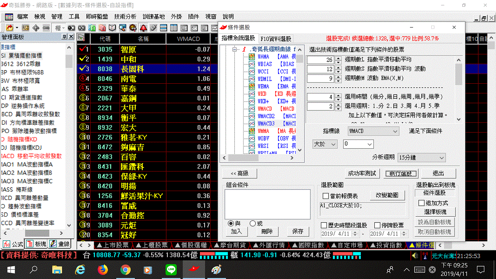Viewport: 496px width, 279px height.
Task: Click the colored grid icon beside 檔案 menu
Action: point(9,17)
